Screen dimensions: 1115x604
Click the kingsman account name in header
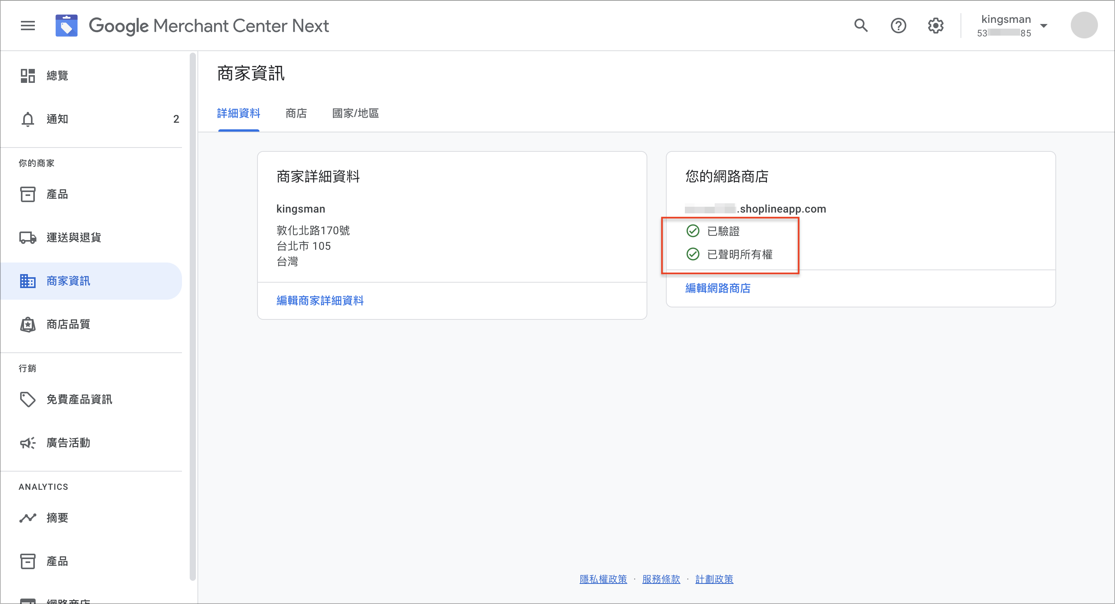click(x=1005, y=19)
